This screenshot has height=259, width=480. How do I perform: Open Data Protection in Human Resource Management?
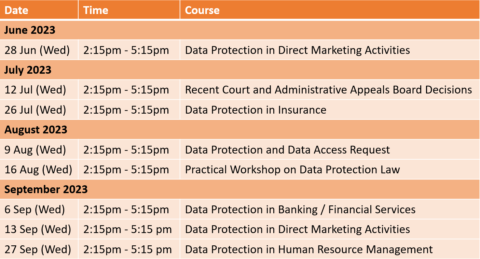309,249
